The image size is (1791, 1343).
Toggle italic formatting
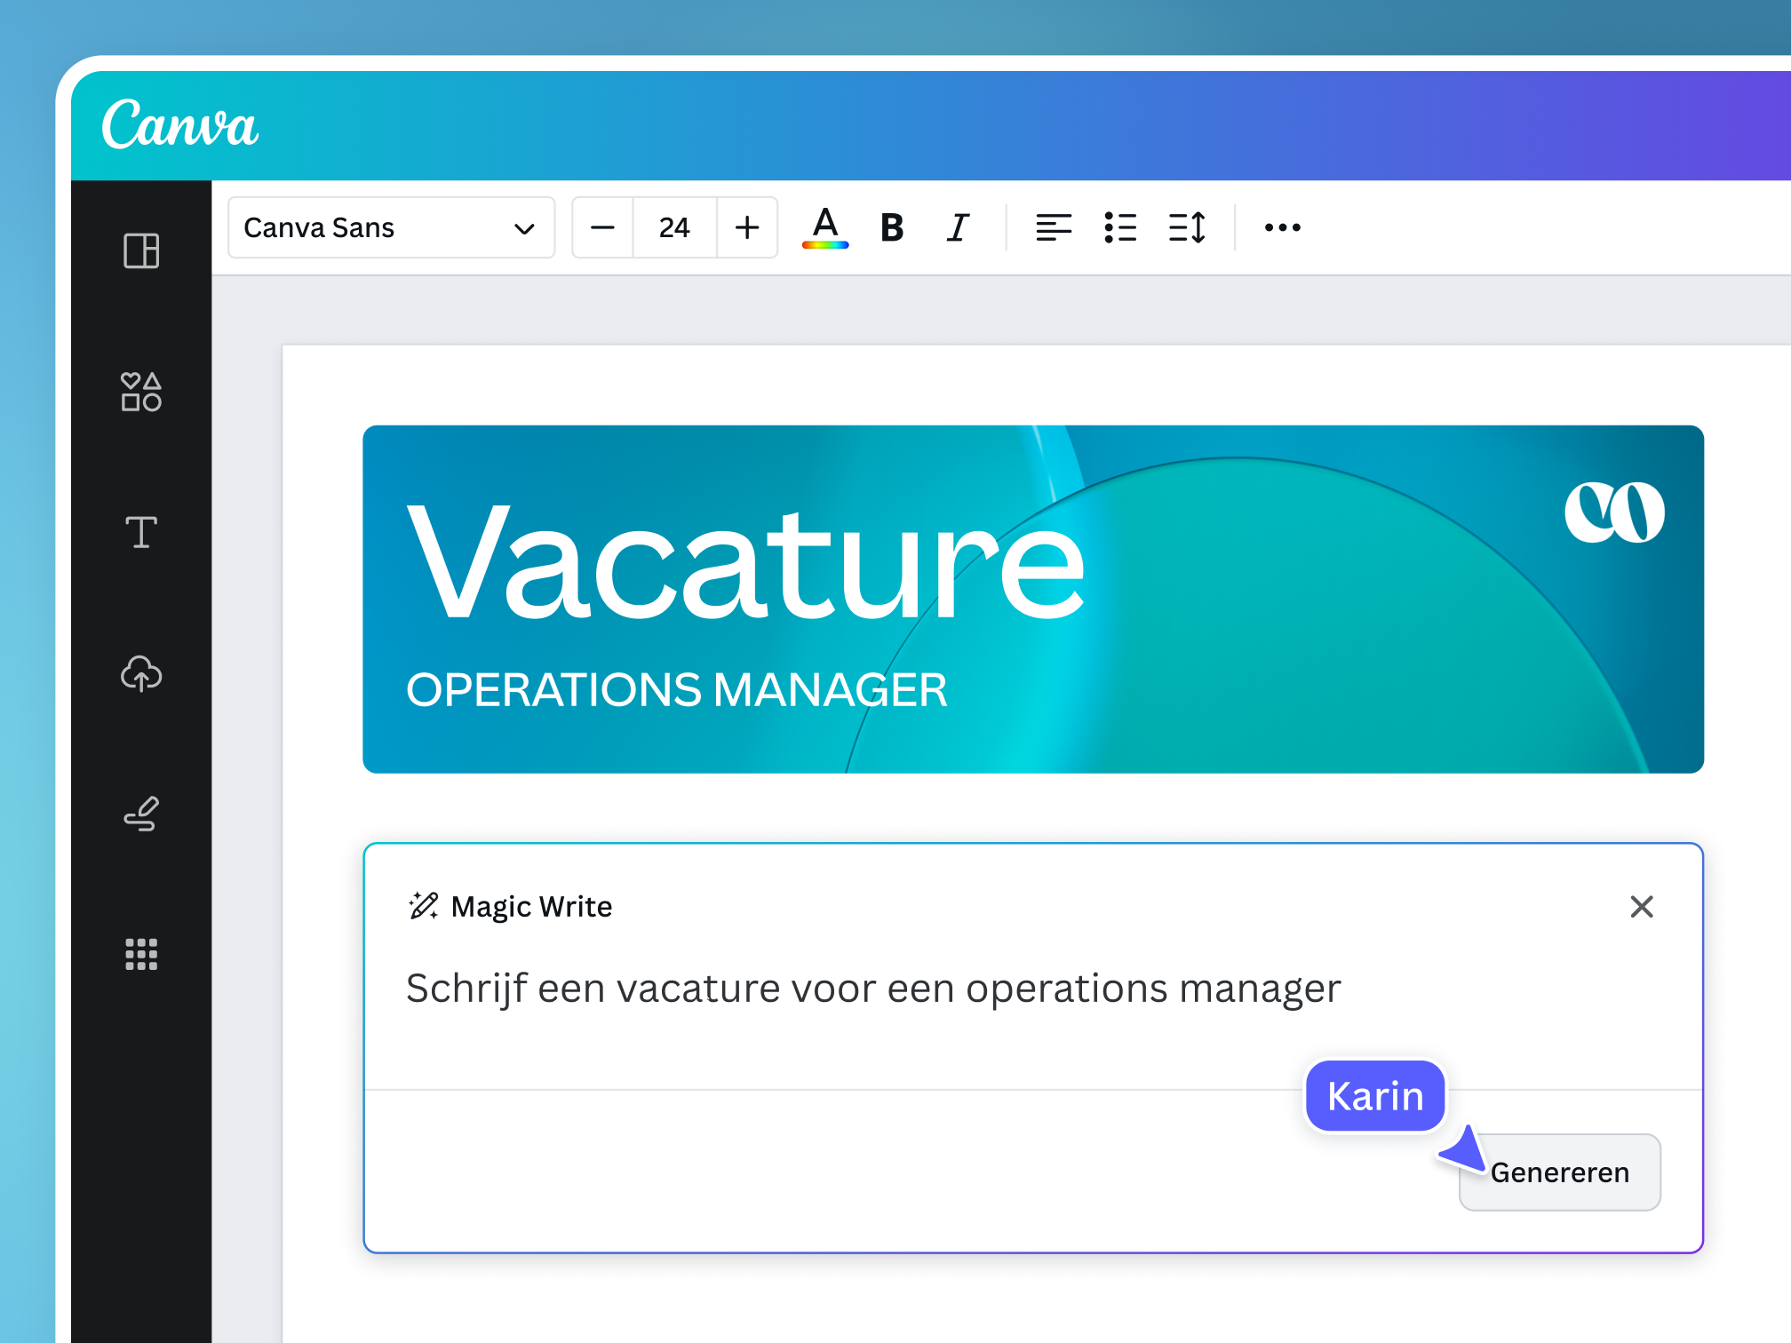pos(958,227)
